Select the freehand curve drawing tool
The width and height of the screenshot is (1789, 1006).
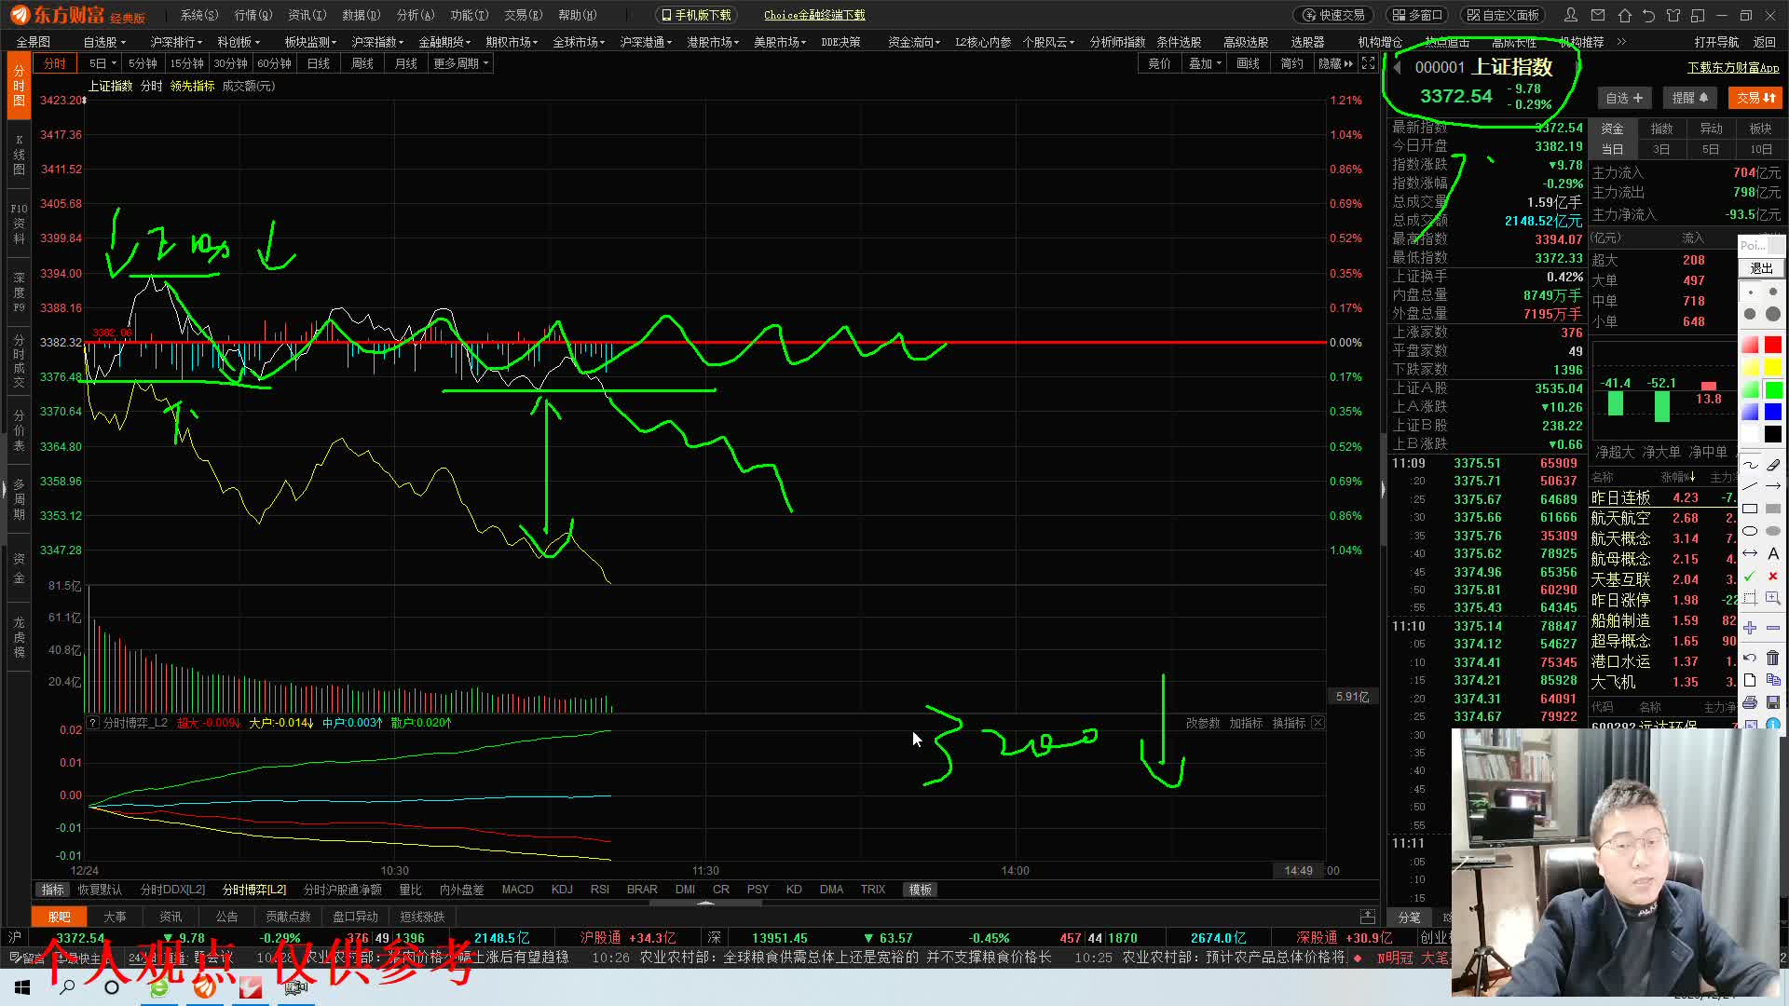click(1750, 464)
